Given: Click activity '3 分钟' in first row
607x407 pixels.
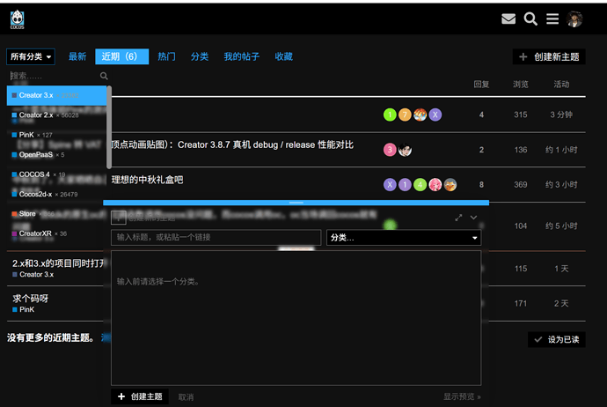Looking at the screenshot, I should coord(561,115).
